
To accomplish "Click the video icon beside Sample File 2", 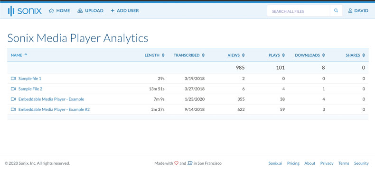I will click(x=13, y=89).
